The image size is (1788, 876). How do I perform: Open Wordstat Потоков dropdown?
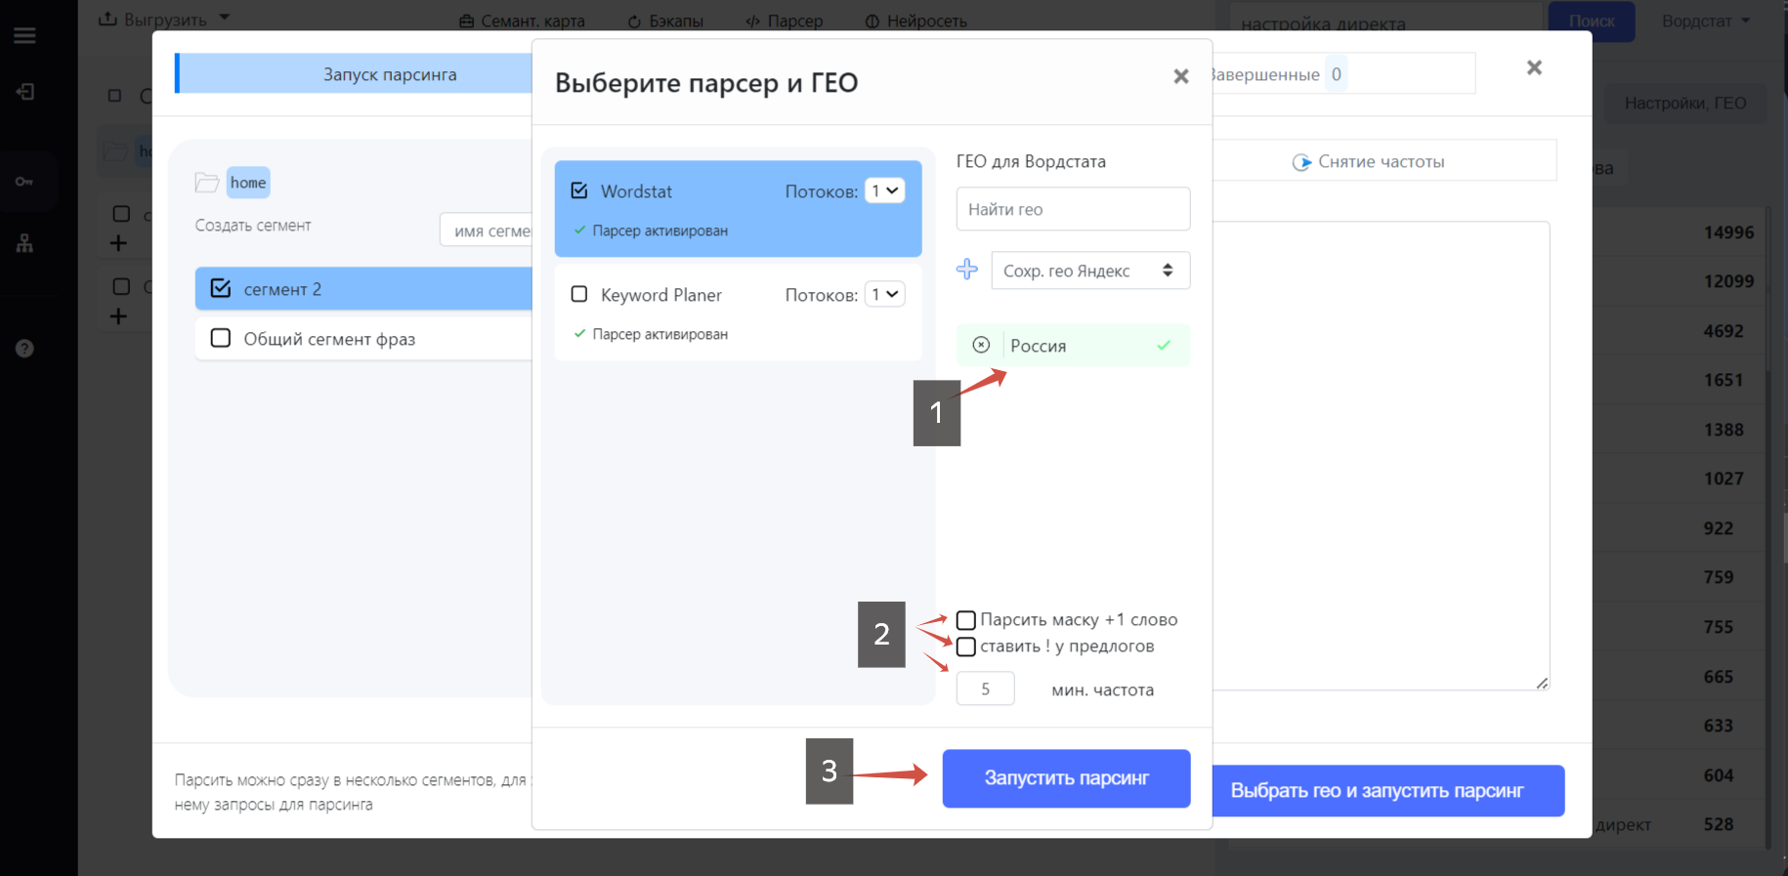[x=884, y=190]
